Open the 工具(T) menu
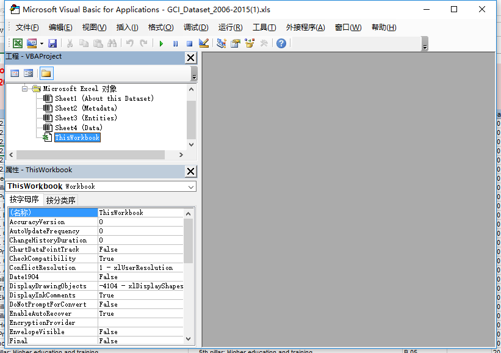Image resolution: width=501 pixels, height=353 pixels. click(x=264, y=27)
